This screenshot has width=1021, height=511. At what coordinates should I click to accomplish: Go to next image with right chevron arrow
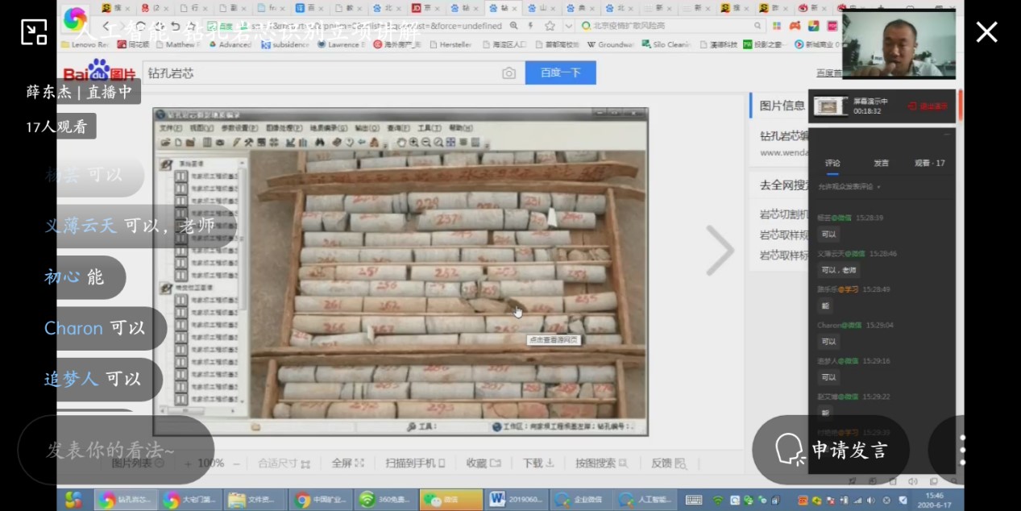719,250
